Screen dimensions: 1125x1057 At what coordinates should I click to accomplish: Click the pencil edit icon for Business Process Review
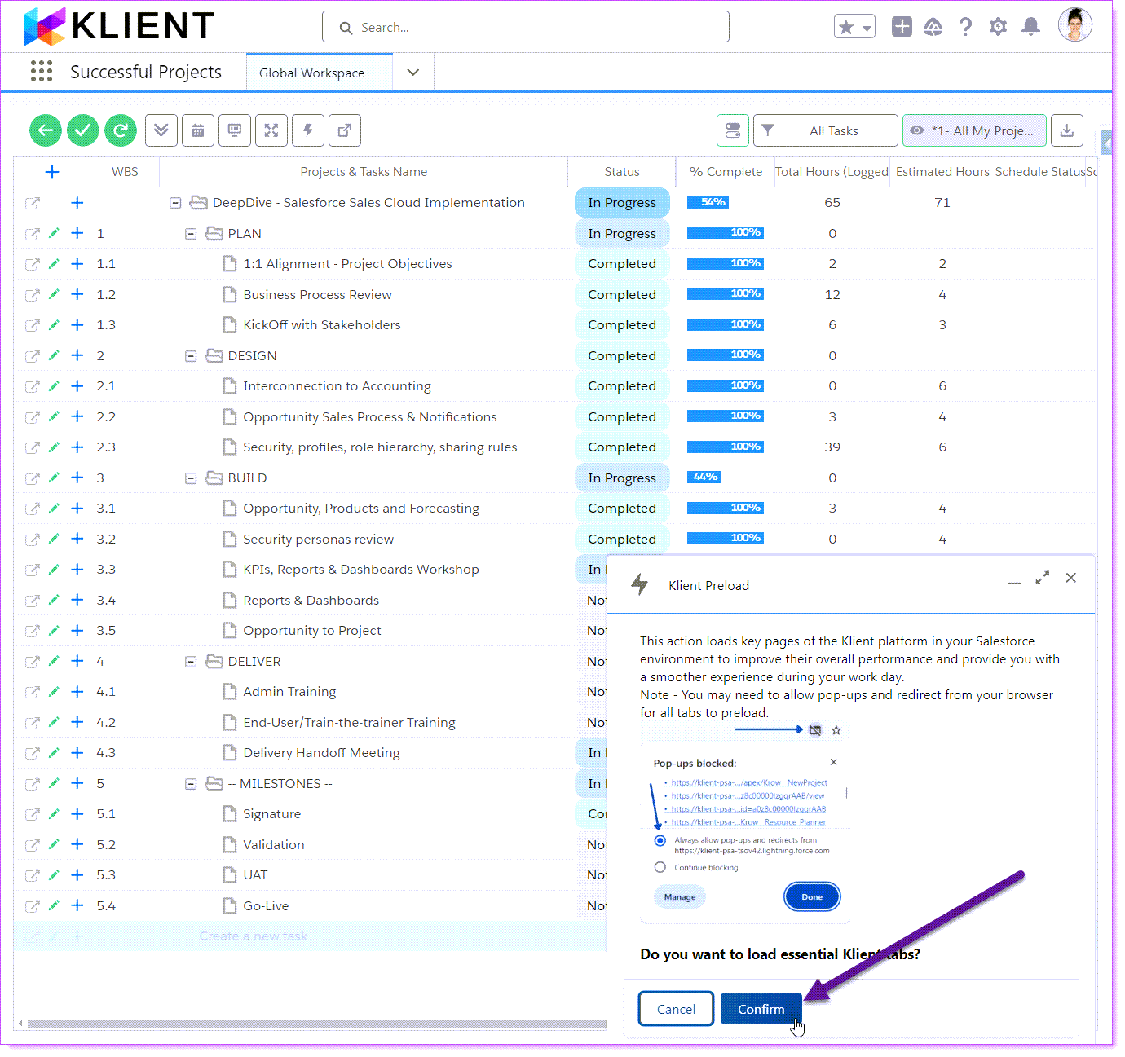pyautogui.click(x=54, y=294)
